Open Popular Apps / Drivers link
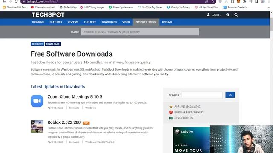 pos(189,112)
